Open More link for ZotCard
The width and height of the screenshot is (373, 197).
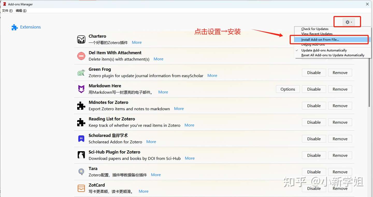point(144,191)
